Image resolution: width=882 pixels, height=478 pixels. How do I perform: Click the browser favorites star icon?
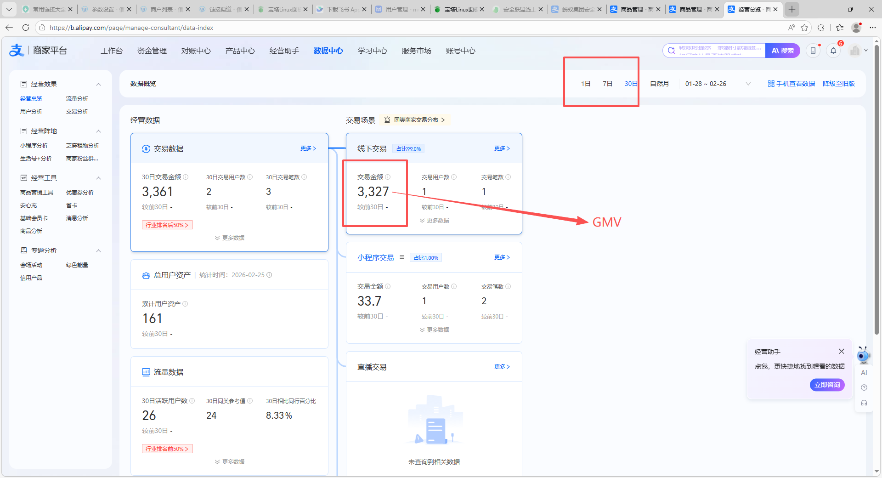point(804,28)
